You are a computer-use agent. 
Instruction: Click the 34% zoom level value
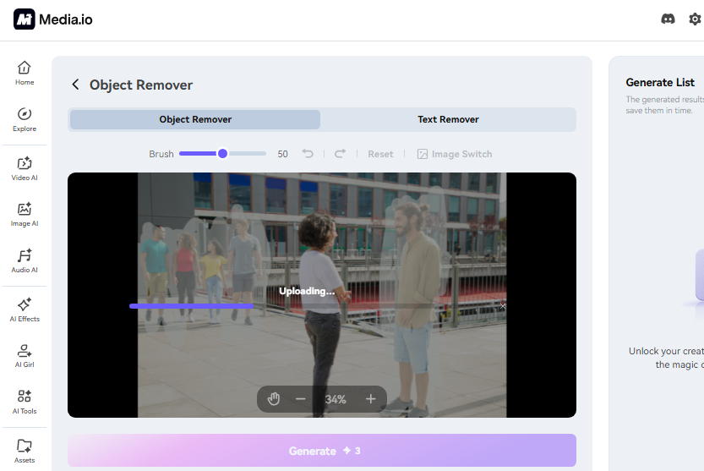pos(336,399)
